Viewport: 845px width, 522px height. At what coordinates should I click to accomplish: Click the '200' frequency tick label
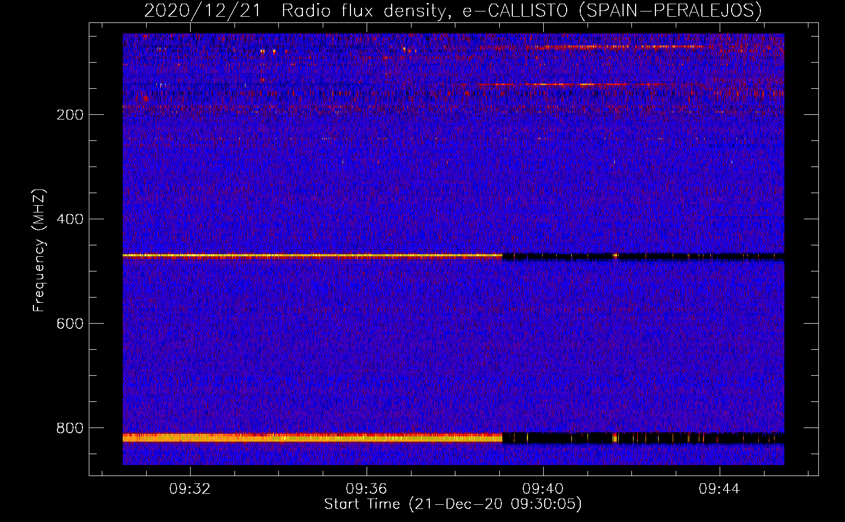[69, 115]
